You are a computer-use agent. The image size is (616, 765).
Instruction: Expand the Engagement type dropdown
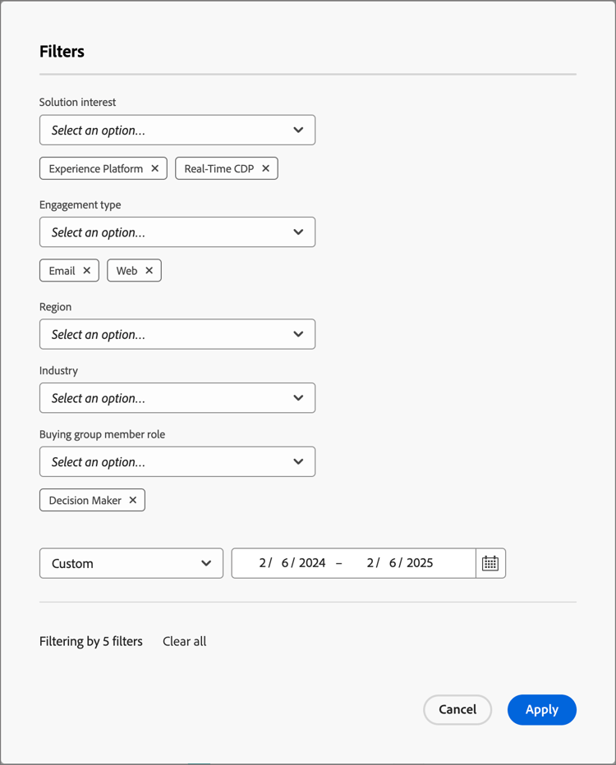[177, 232]
